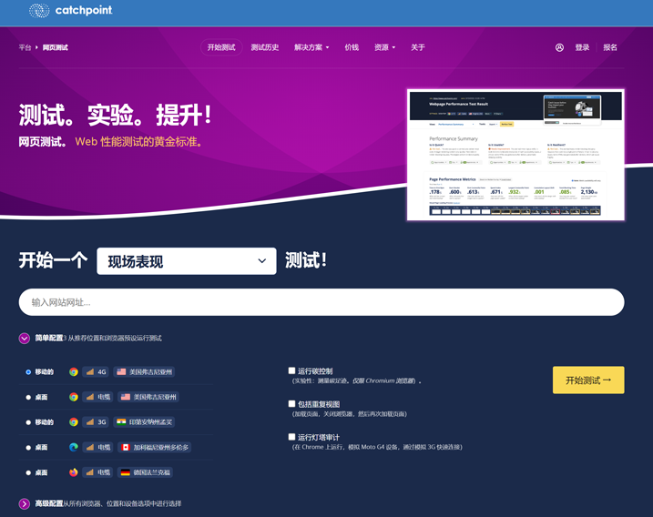
Task: Click the Web 性能测试的黄金标准 tagline
Action: (140, 141)
